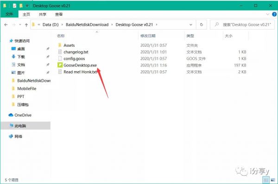Select the Read me! Honk.txt file icon
The image size is (278, 184).
pyautogui.click(x=60, y=72)
